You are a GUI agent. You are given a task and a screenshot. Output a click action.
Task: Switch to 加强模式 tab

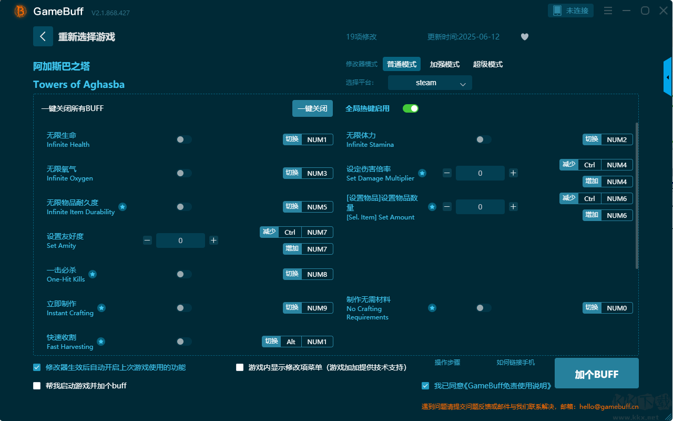[445, 64]
